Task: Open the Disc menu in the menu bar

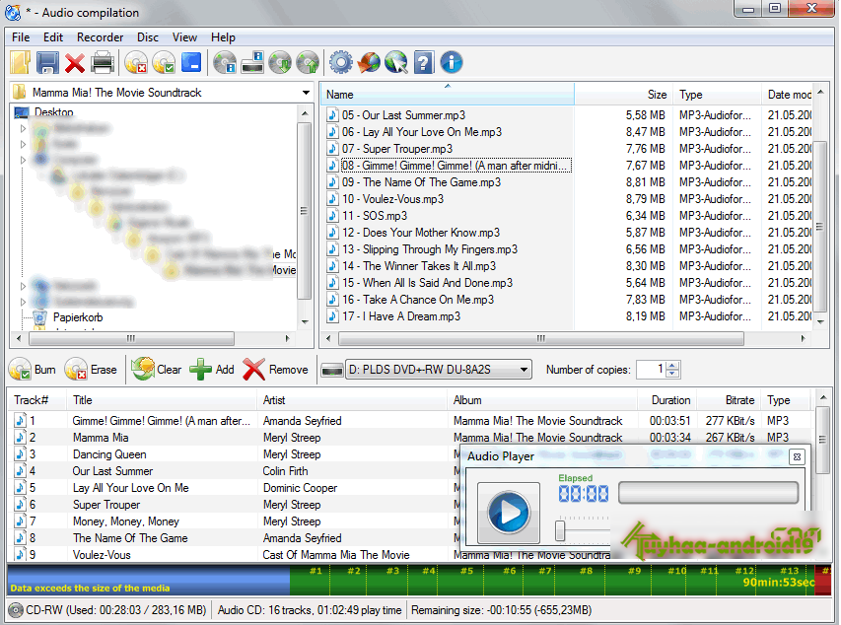Action: (147, 37)
